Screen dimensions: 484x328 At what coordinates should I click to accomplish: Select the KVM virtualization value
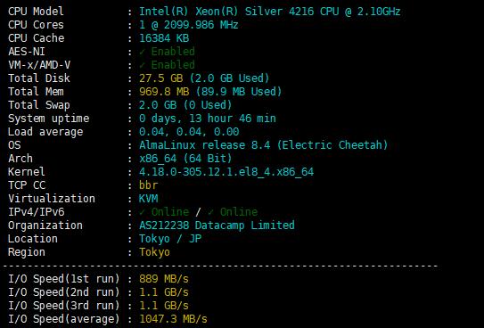(148, 199)
